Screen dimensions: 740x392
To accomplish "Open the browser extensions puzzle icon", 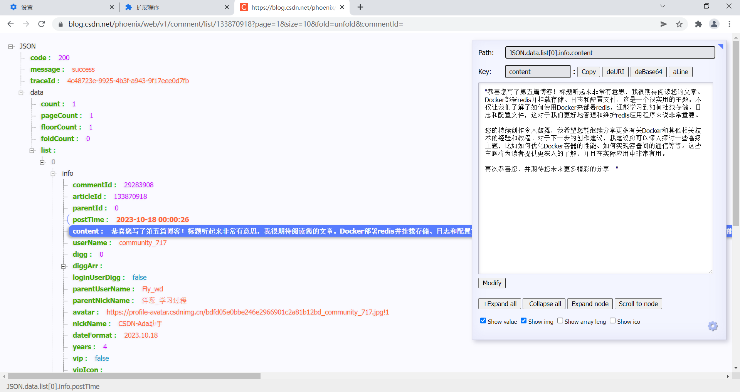I will click(698, 24).
